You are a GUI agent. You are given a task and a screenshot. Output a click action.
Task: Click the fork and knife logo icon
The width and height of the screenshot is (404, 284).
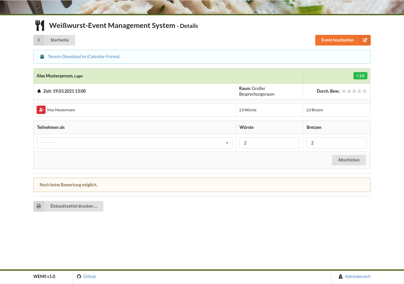tap(40, 25)
